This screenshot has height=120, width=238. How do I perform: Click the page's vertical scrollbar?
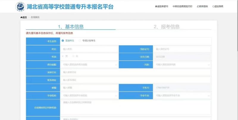(x=237, y=26)
